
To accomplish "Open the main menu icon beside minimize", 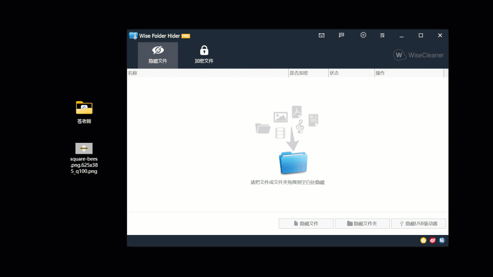I will coord(382,35).
